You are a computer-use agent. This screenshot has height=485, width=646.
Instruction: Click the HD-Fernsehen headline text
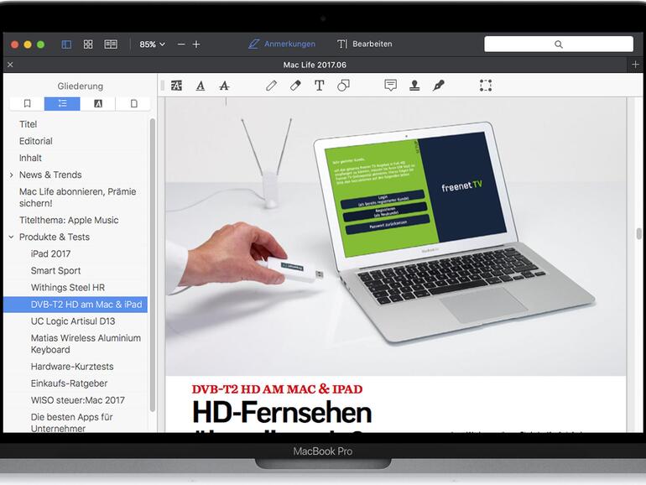[282, 412]
